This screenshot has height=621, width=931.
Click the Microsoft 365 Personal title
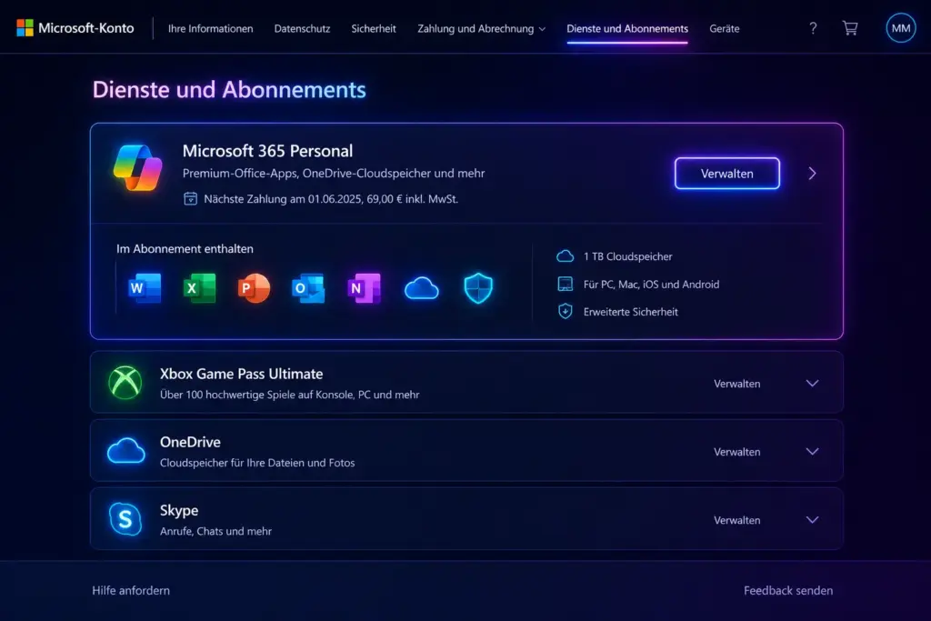[x=267, y=151]
